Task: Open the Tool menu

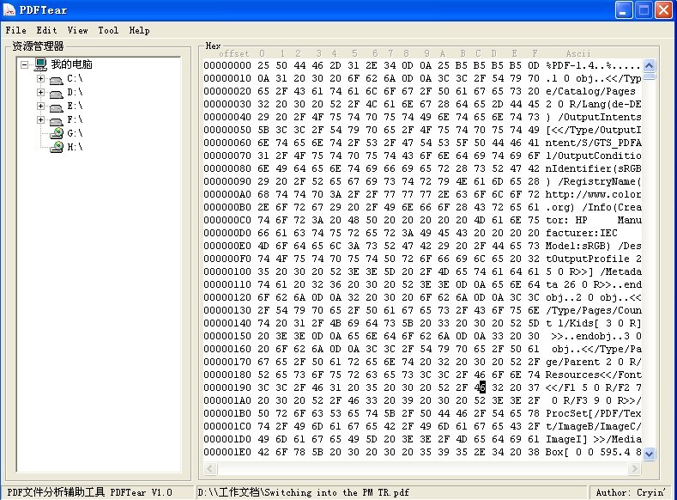Action: pos(108,30)
